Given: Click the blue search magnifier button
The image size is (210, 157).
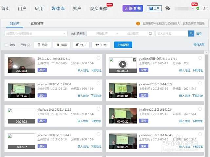Looking at the screenshot, I should [x=191, y=33].
